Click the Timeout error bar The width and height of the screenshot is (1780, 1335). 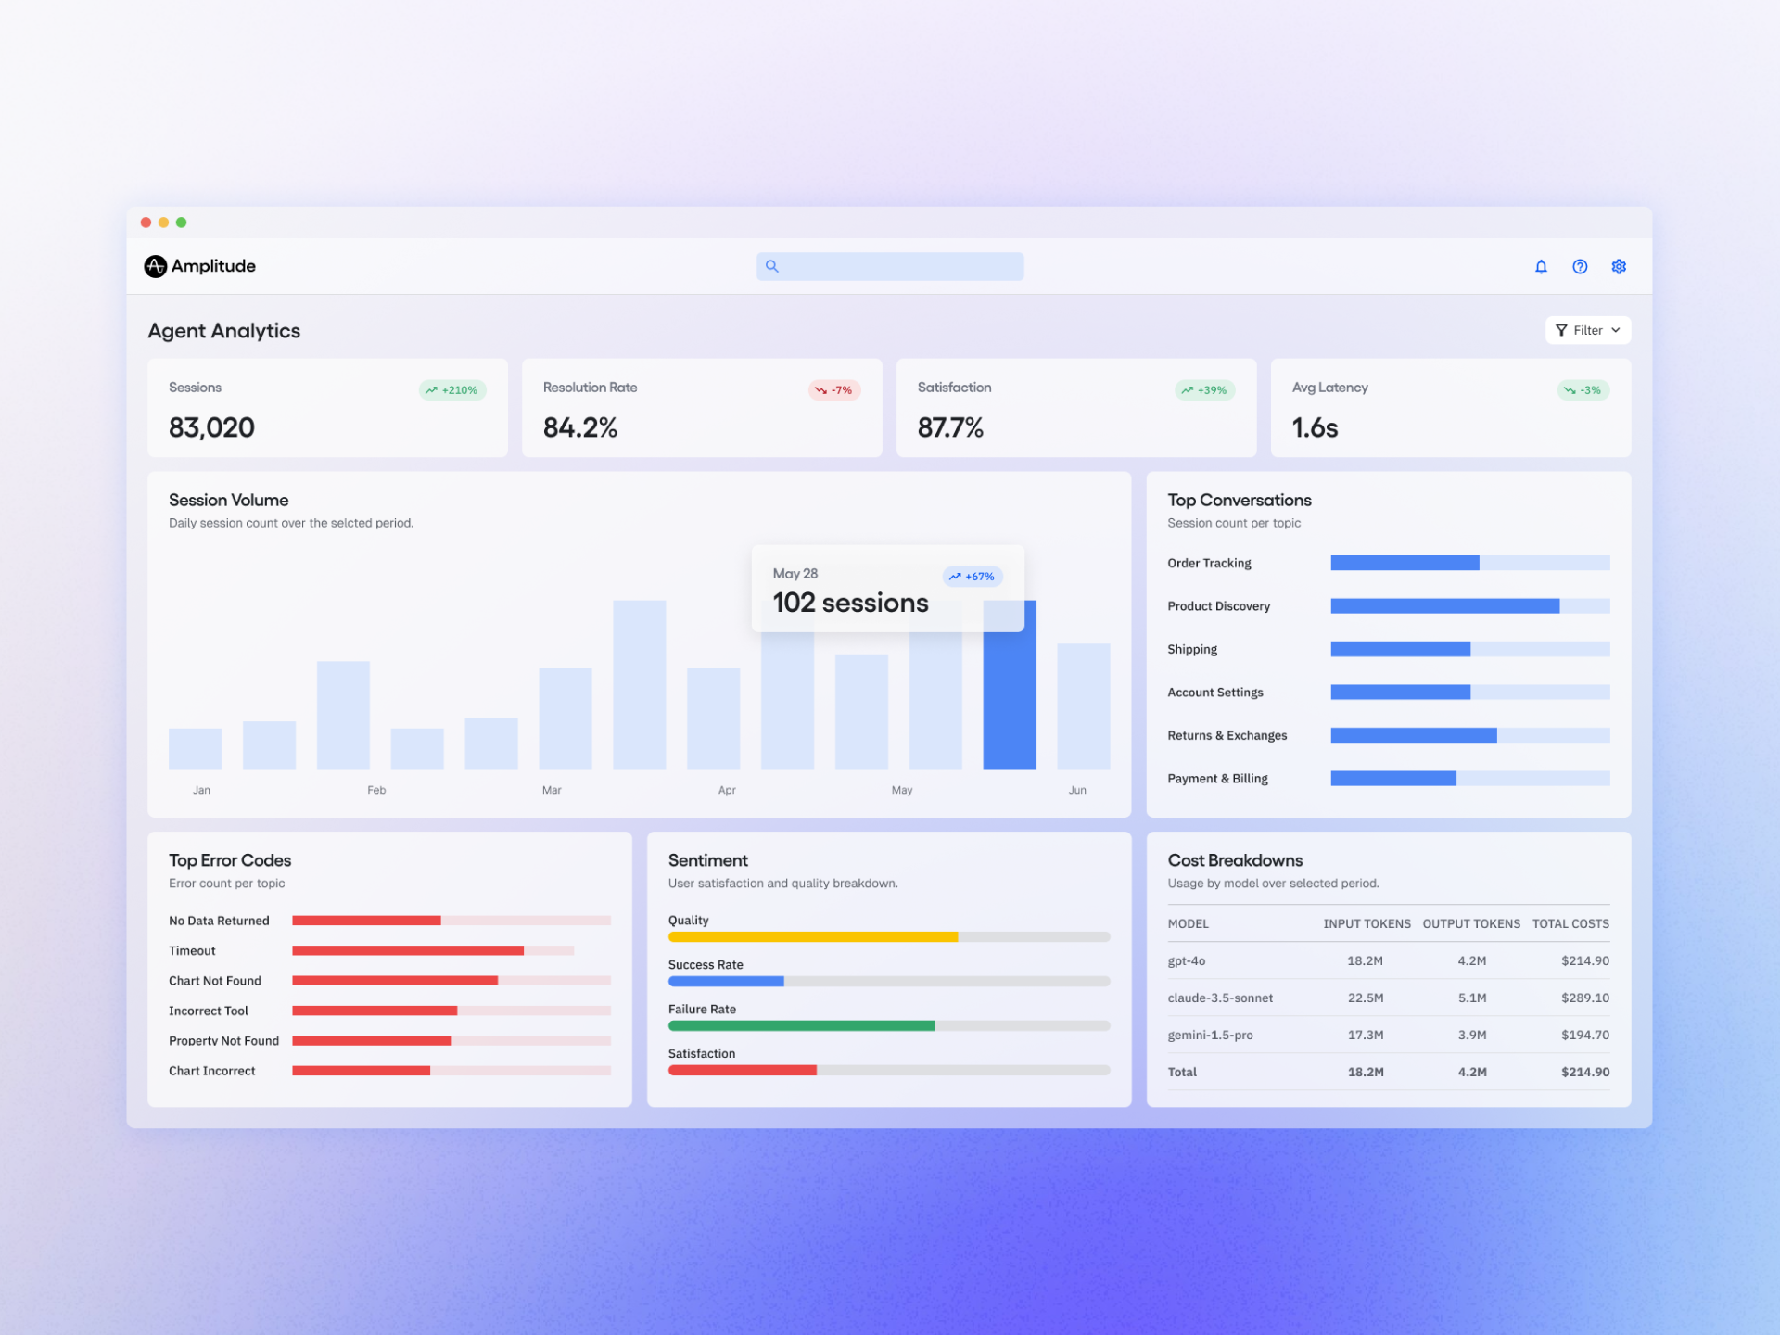(x=433, y=950)
